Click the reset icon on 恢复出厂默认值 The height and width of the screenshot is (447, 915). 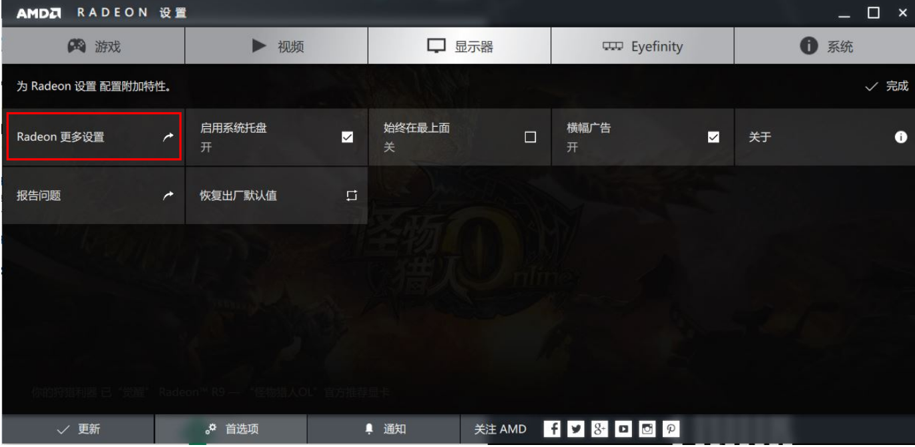click(x=352, y=195)
